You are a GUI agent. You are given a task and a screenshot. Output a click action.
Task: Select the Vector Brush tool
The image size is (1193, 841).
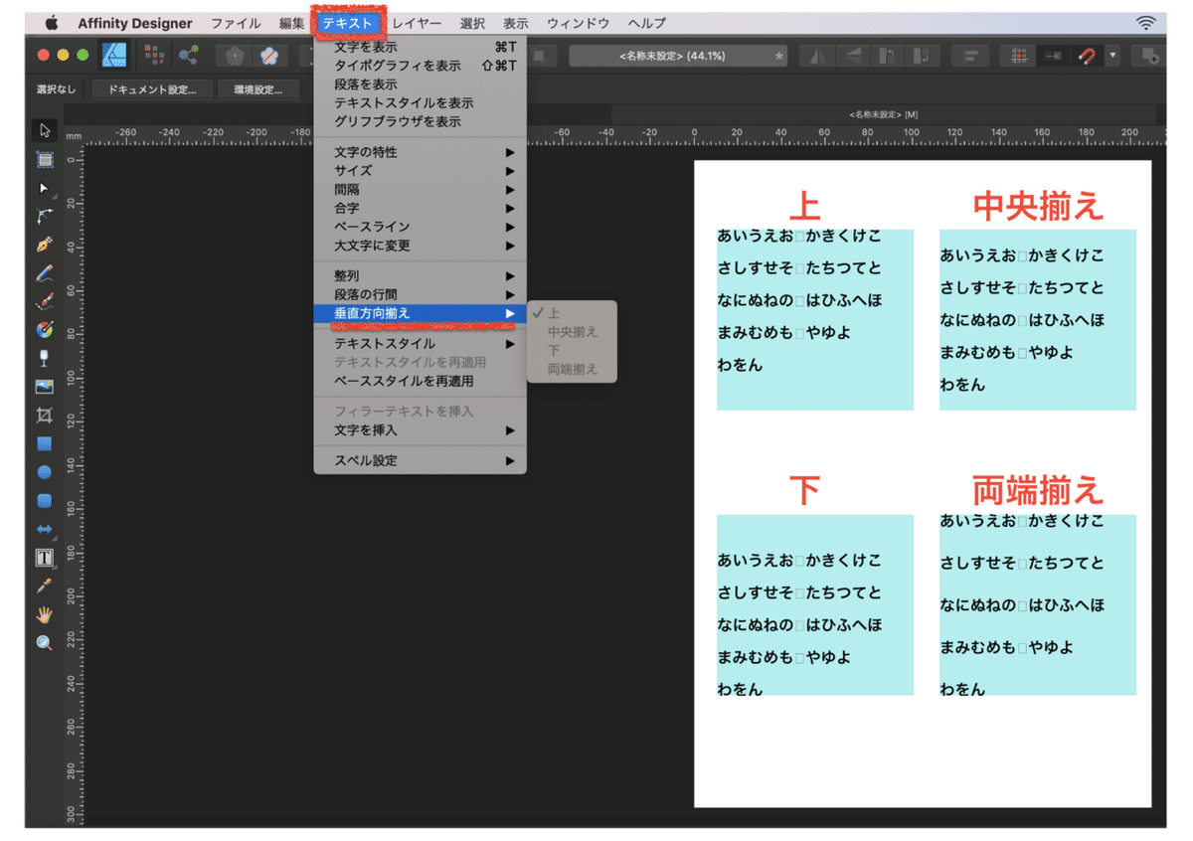point(45,301)
